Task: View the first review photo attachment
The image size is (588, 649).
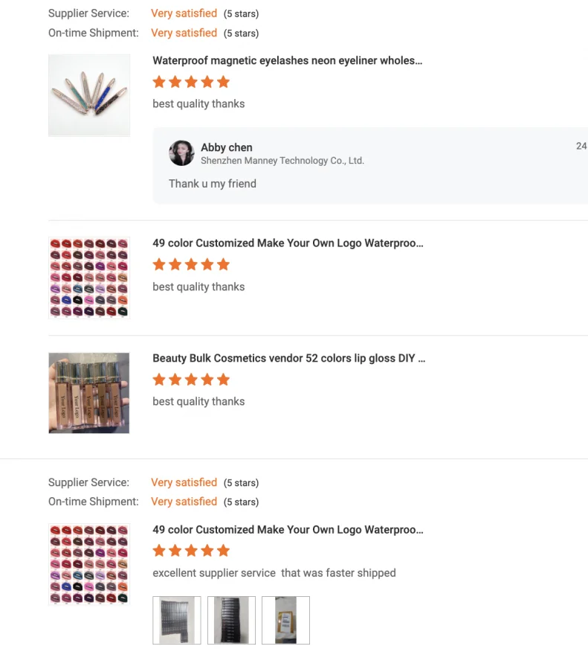Action: click(x=177, y=620)
